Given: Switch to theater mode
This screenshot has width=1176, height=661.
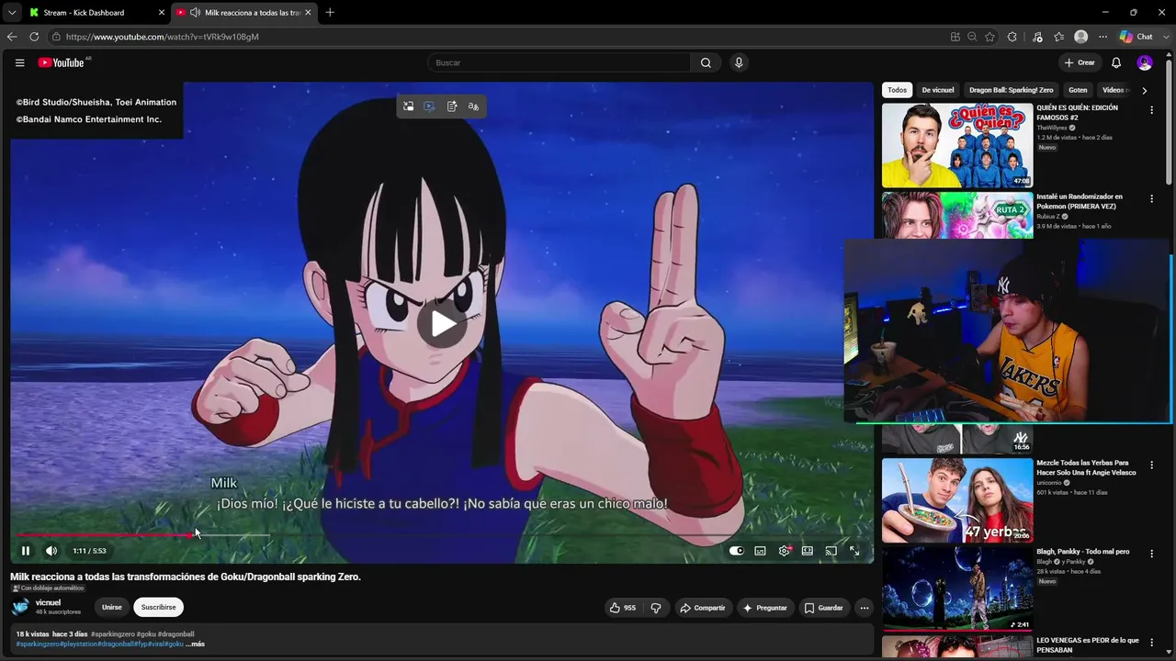Looking at the screenshot, I should [x=808, y=551].
